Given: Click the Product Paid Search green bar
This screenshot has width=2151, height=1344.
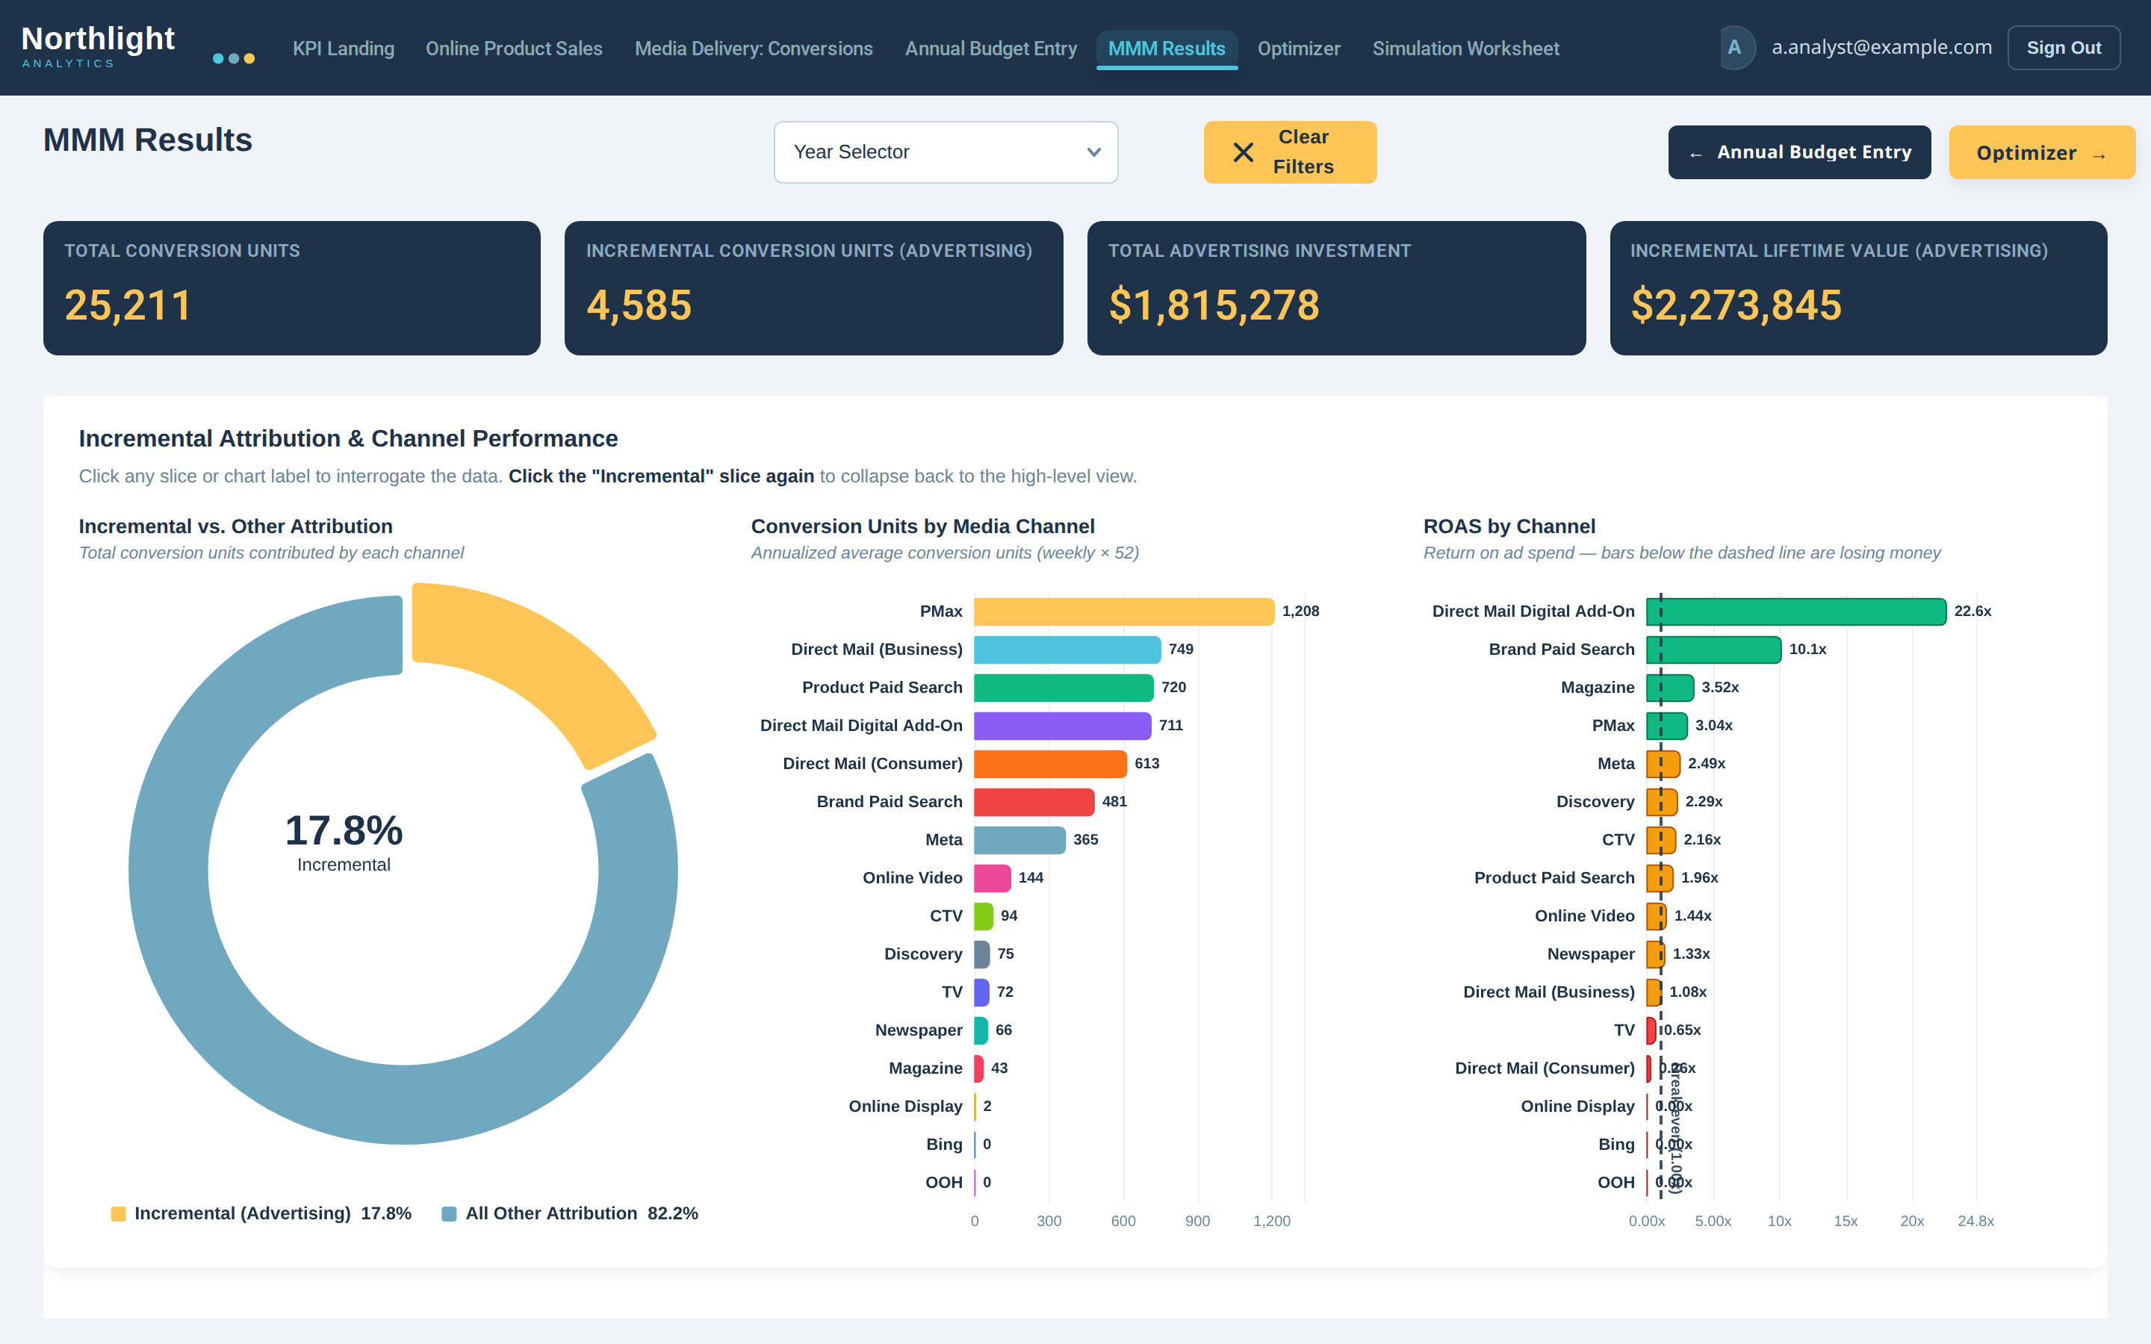Looking at the screenshot, I should [1063, 688].
